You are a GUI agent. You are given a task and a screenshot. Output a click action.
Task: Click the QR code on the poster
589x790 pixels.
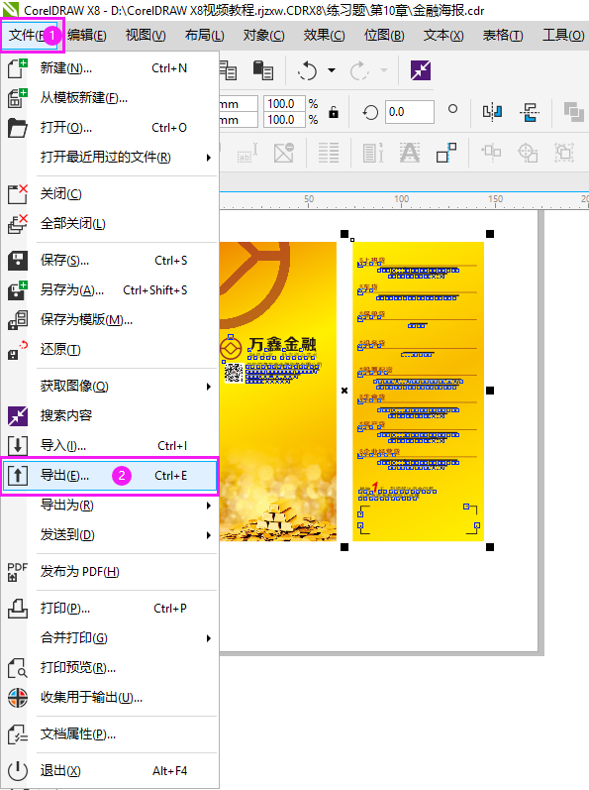click(234, 373)
